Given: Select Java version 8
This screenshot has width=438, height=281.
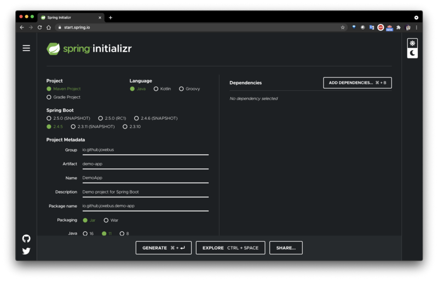Looking at the screenshot, I should [x=124, y=233].
